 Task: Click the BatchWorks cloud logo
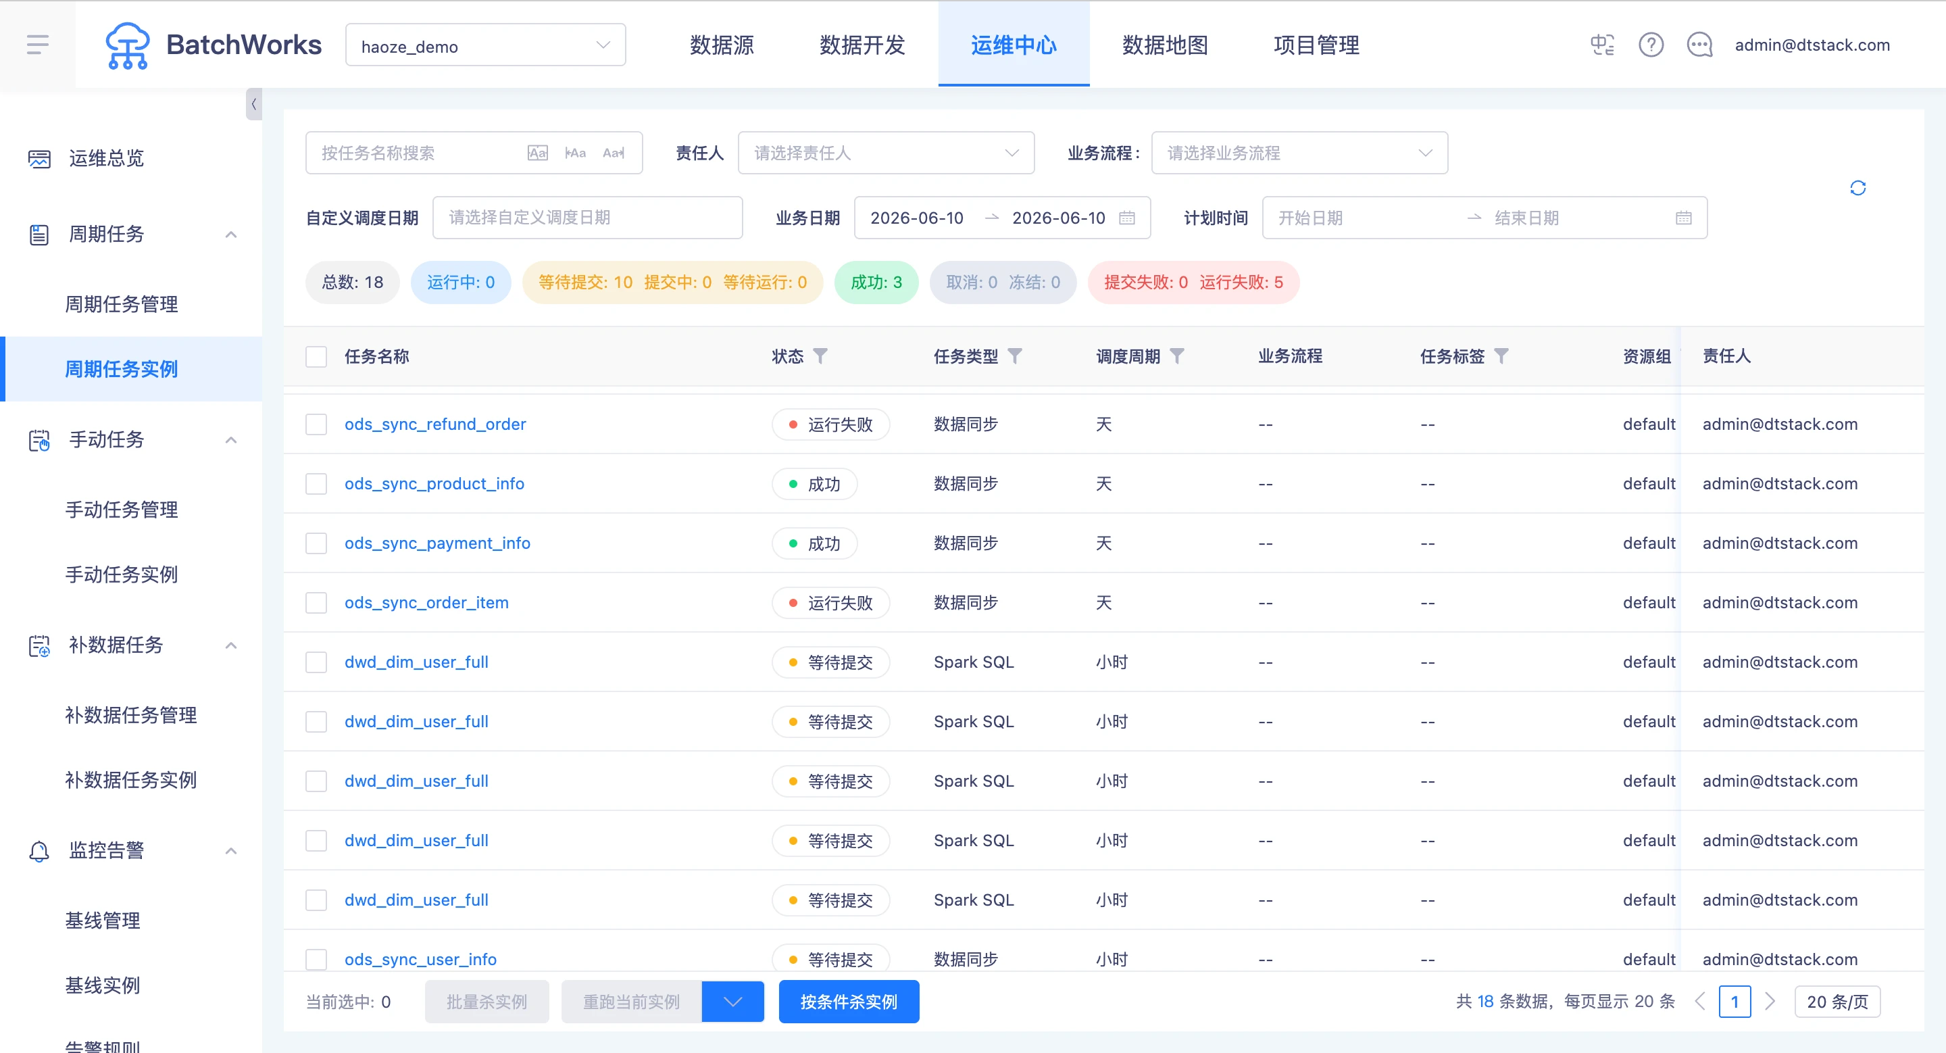pyautogui.click(x=127, y=45)
